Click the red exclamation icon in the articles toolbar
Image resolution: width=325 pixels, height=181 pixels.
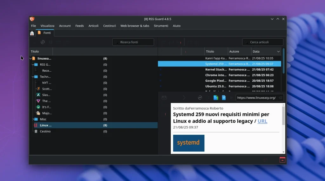pyautogui.click(x=181, y=43)
